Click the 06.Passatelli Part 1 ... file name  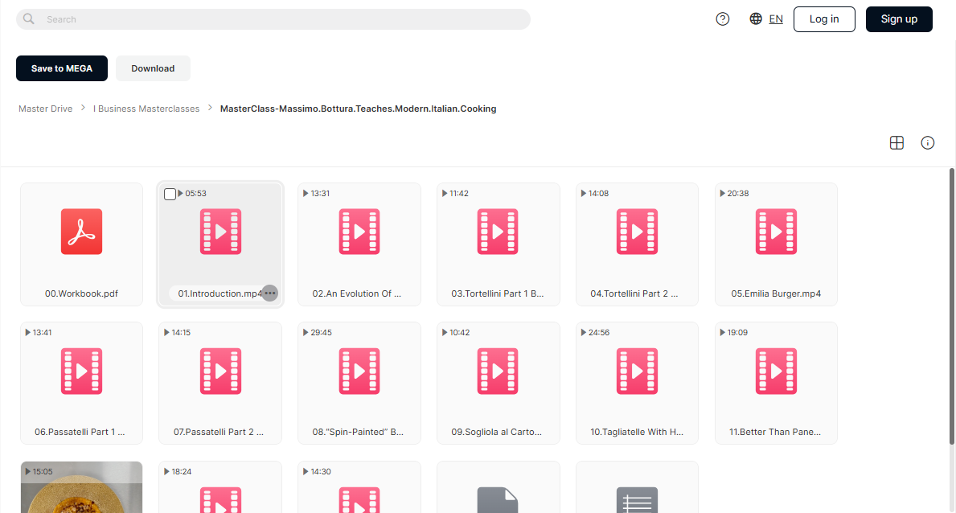[x=80, y=432]
